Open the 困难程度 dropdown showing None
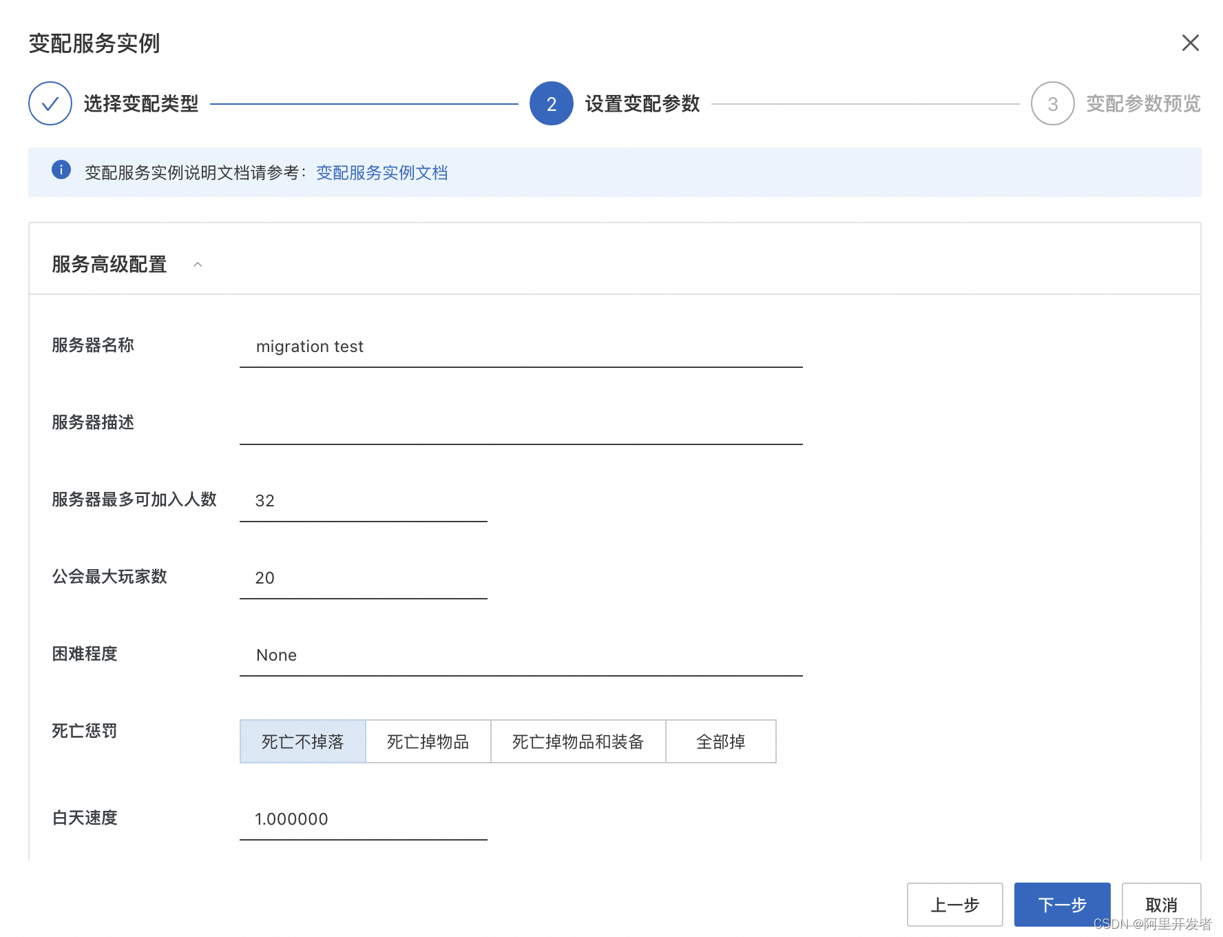1223x937 pixels. pos(521,655)
